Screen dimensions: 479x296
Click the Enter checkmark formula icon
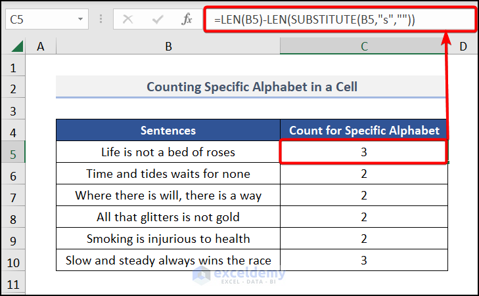point(158,20)
